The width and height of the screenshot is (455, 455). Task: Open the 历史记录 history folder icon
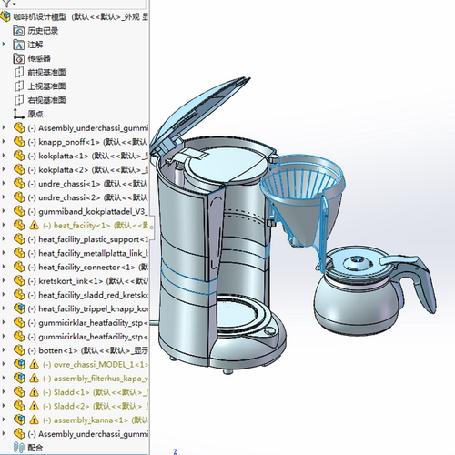coord(19,31)
